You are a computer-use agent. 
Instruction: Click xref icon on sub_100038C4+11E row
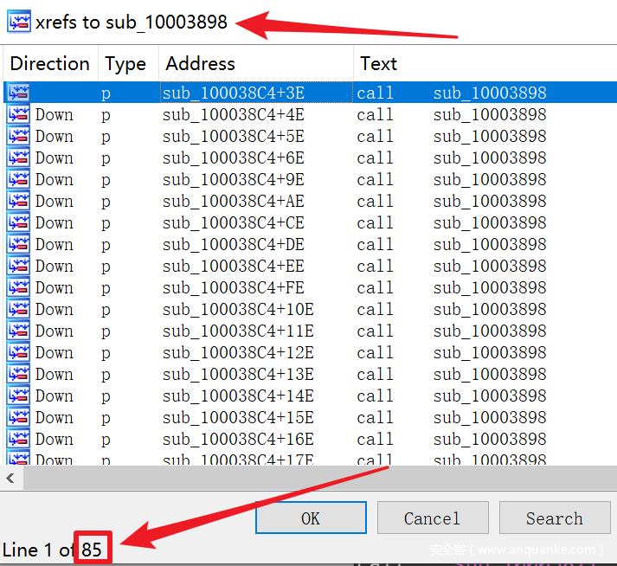point(18,331)
